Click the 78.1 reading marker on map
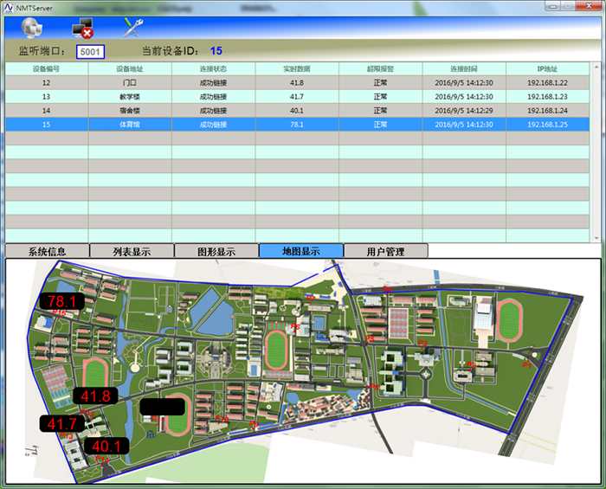The image size is (606, 489). point(62,301)
